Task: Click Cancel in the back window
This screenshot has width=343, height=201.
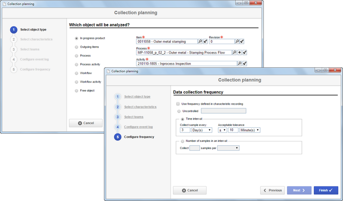Action: click(x=86, y=123)
